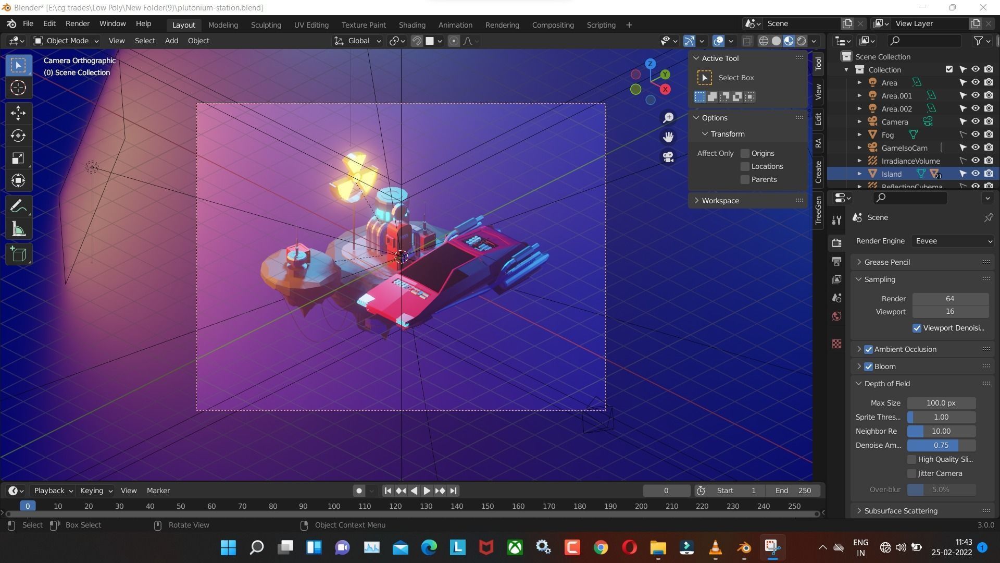The image size is (1000, 563).
Task: Open the Render menu
Action: [77, 24]
